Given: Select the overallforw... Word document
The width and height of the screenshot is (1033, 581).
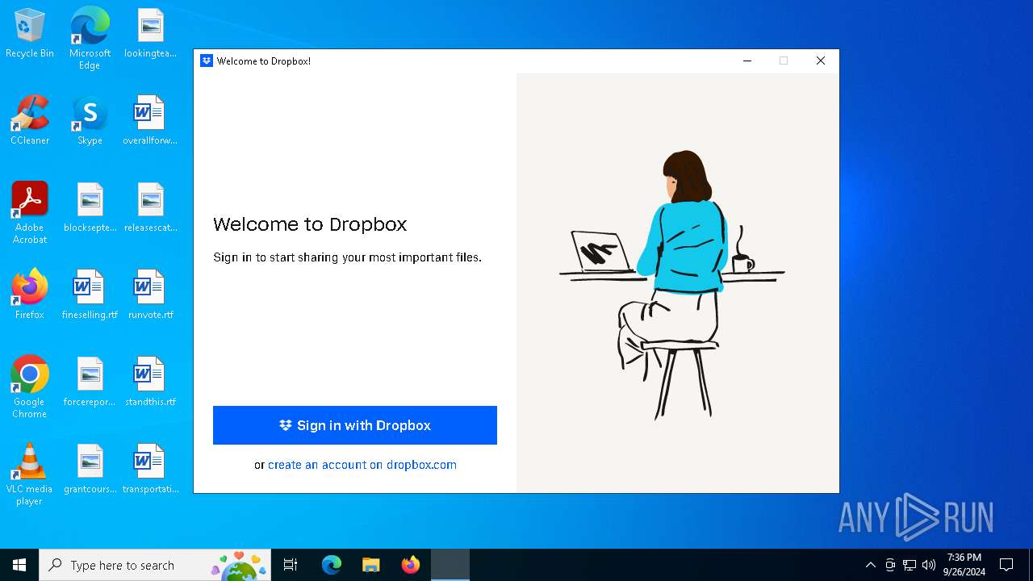Looking at the screenshot, I should tap(150, 121).
